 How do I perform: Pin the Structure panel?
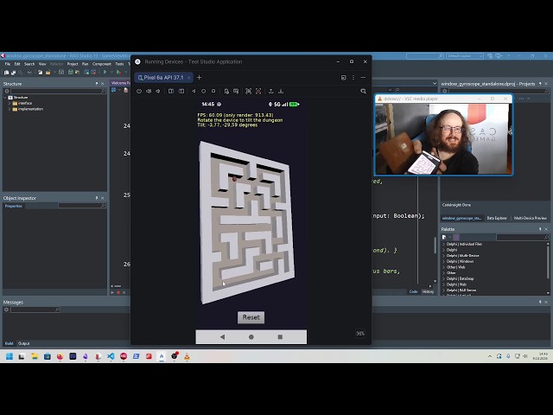[97, 84]
